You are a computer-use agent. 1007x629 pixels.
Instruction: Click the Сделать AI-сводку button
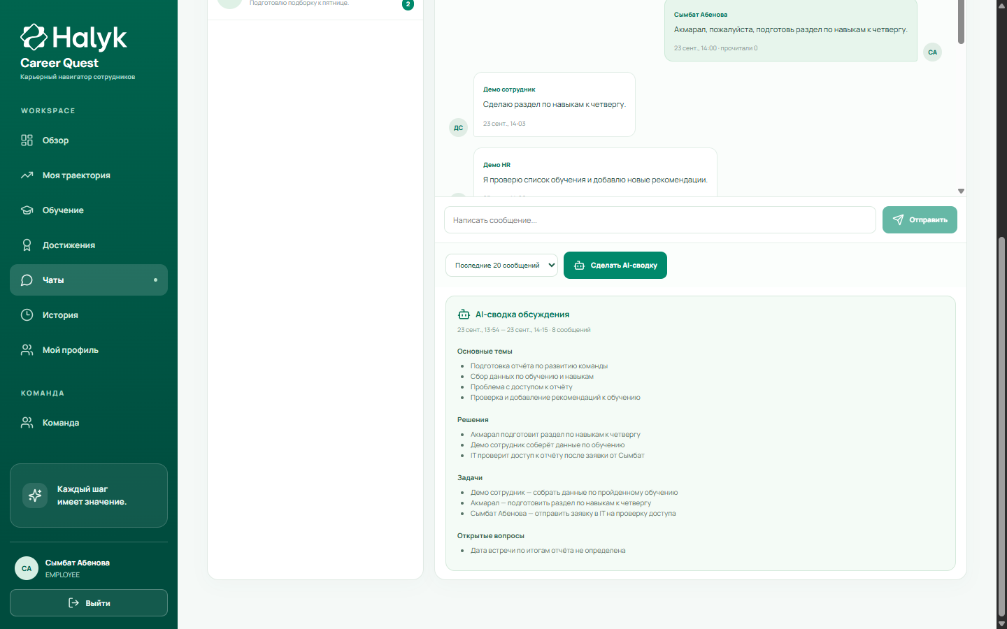[615, 266]
